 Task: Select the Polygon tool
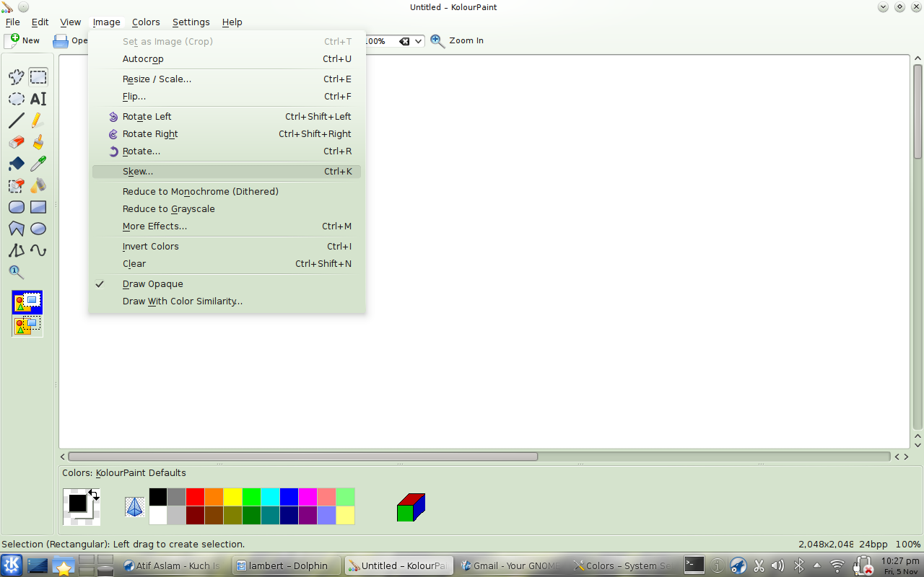click(x=16, y=229)
